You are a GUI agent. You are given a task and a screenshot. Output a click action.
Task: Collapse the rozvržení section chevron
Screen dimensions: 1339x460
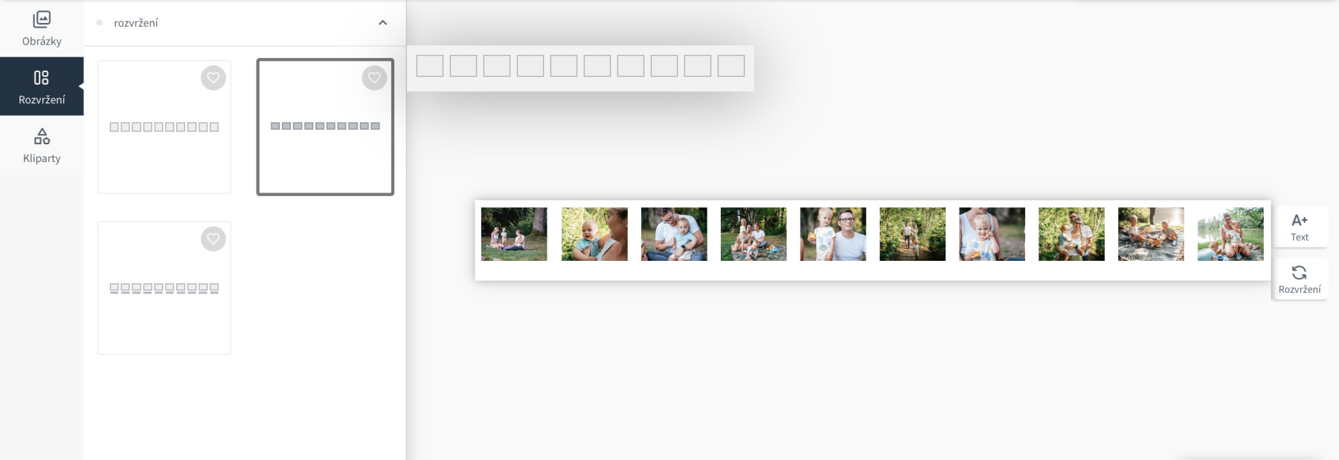(382, 22)
